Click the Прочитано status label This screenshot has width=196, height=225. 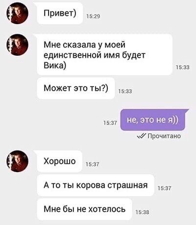[x=164, y=136]
